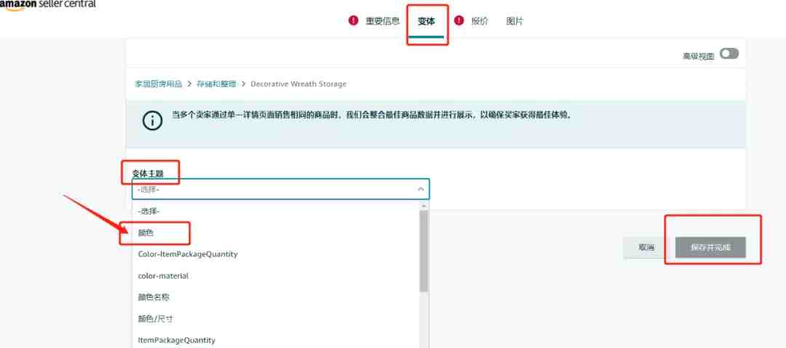
Task: Click the red alert icon beside 重要信息
Action: click(x=354, y=20)
